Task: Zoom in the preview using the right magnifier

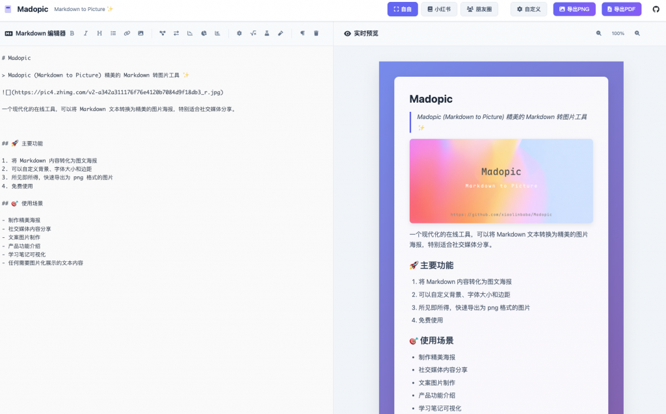Action: (x=637, y=33)
